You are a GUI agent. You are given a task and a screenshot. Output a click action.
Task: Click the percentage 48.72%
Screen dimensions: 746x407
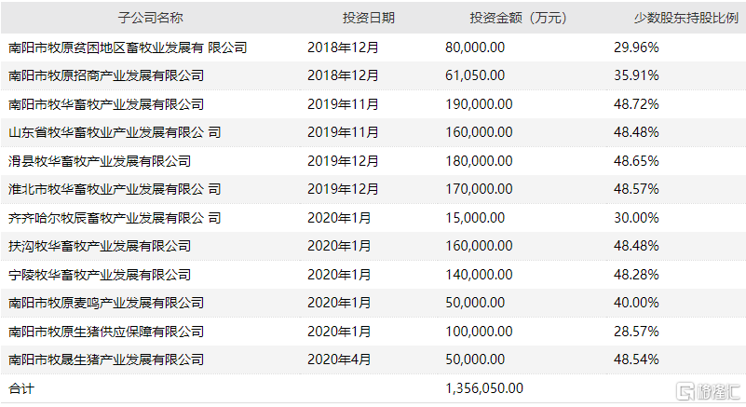pyautogui.click(x=636, y=104)
